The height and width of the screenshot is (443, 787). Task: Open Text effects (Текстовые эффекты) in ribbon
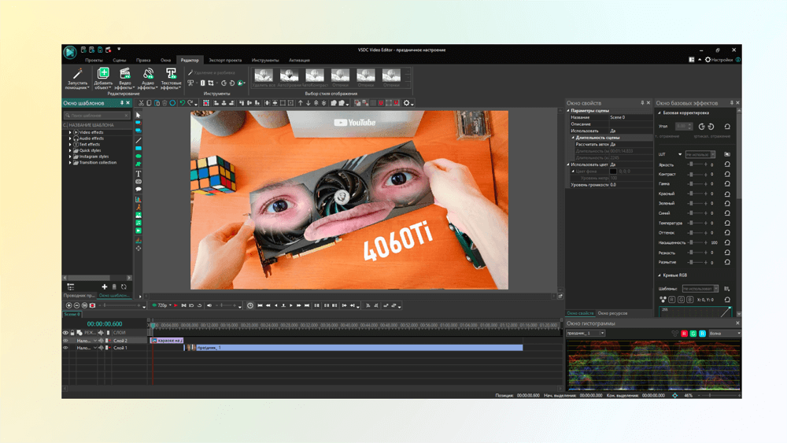(171, 79)
